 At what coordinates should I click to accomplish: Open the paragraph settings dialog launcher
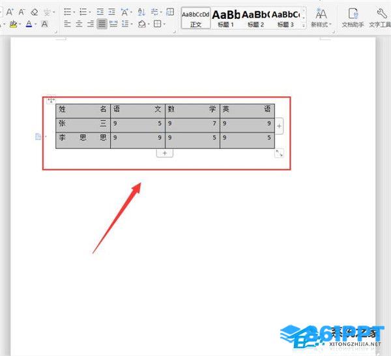coord(174,32)
